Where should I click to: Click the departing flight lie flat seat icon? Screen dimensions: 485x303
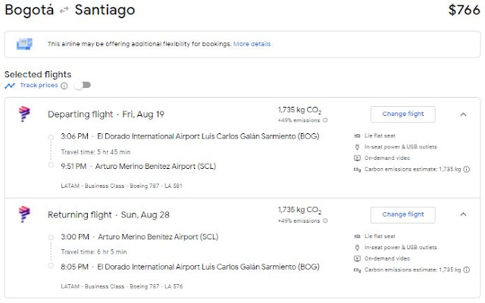click(x=357, y=136)
